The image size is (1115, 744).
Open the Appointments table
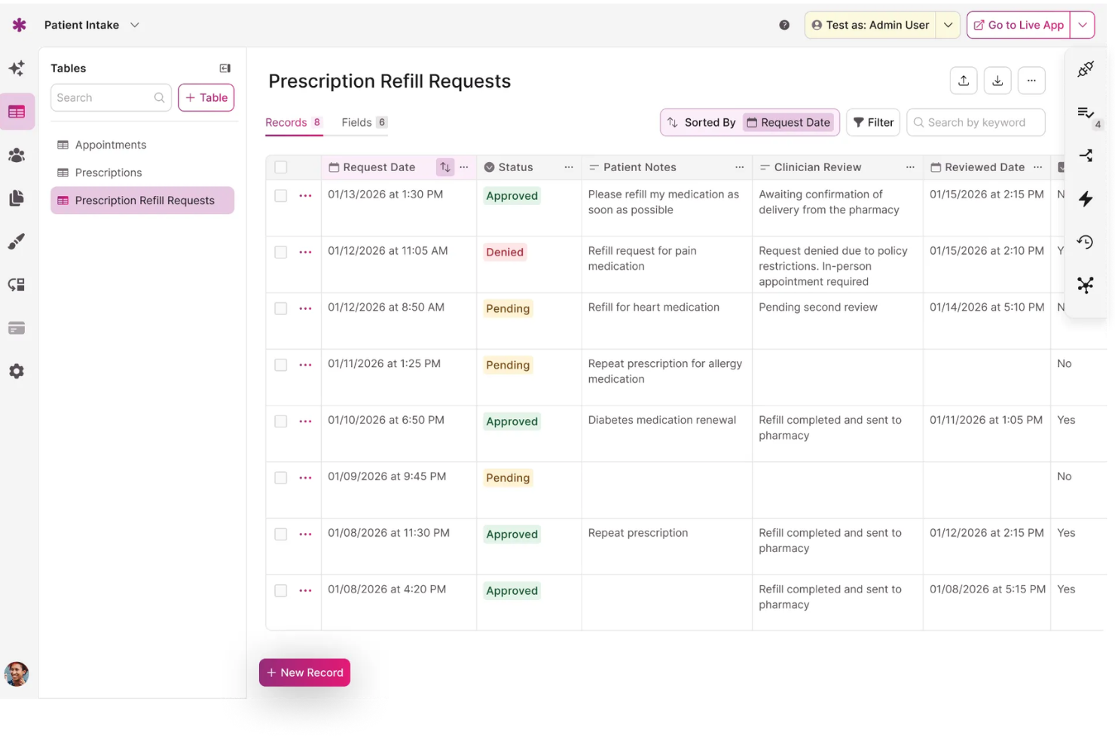point(142,145)
